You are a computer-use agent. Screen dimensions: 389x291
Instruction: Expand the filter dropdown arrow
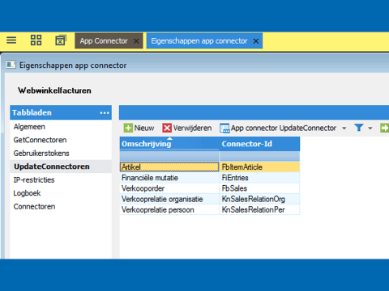click(370, 129)
